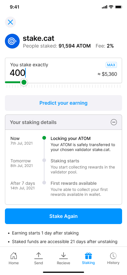Tap the stake.cat validator logo
This screenshot has height=275, width=127.
tap(12, 41)
